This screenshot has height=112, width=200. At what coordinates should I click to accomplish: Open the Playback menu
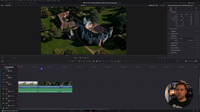click(35, 1)
